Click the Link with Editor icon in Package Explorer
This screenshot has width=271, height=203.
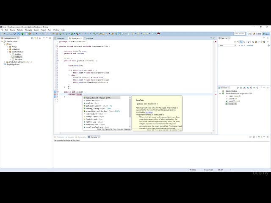[36, 38]
